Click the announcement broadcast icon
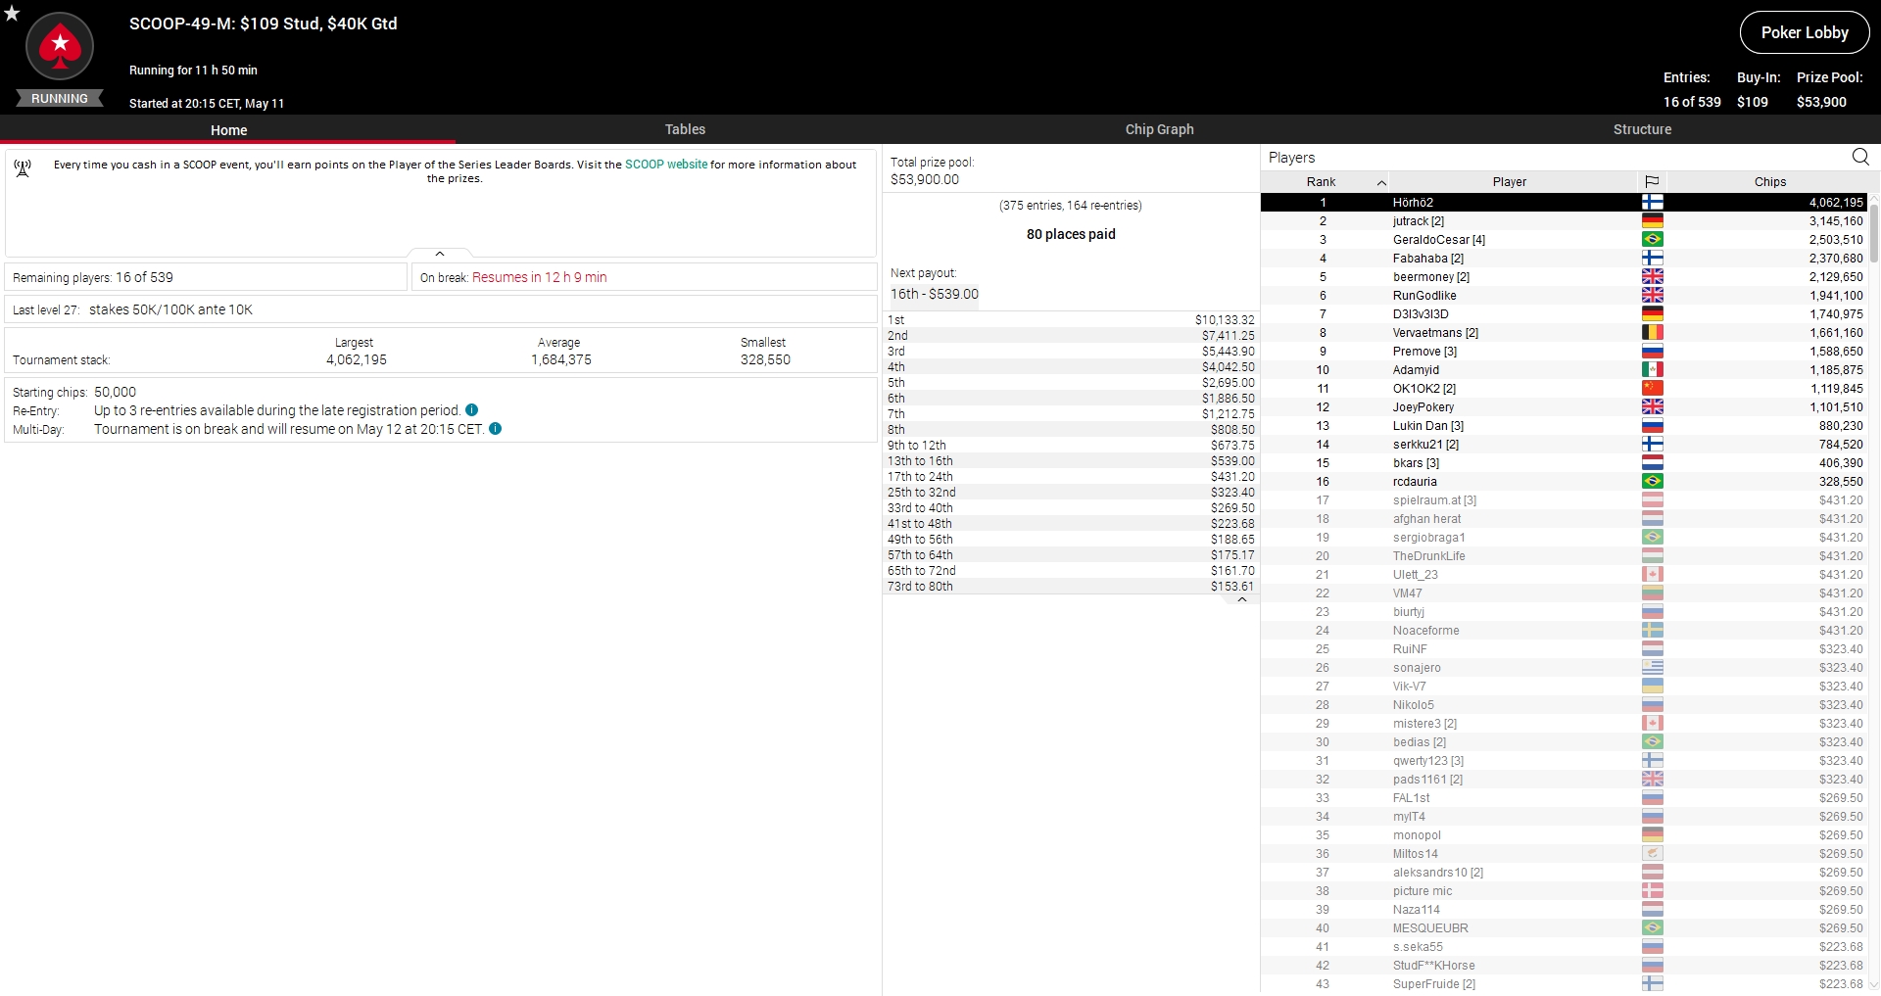This screenshot has width=1881, height=996. (23, 168)
